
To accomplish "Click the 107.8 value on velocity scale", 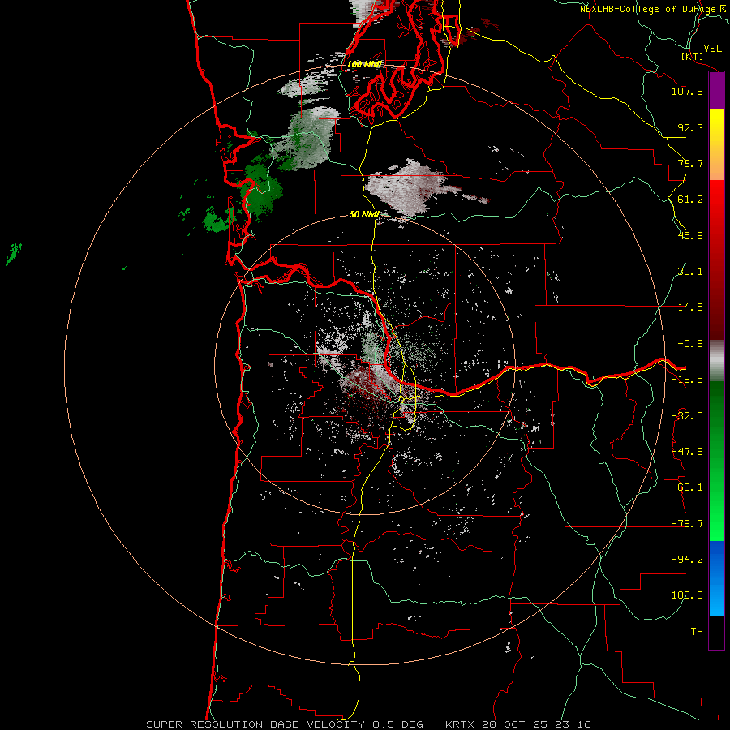I will (687, 91).
